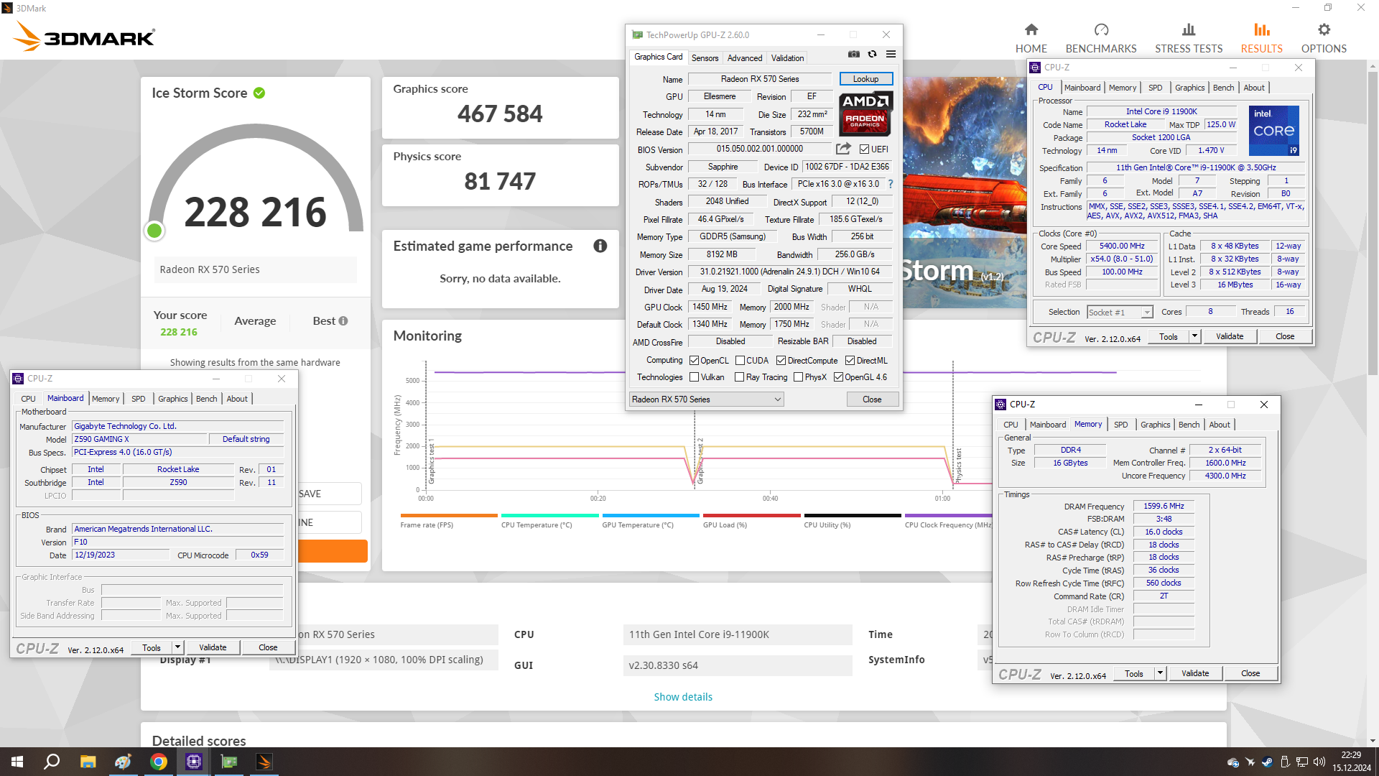This screenshot has width=1379, height=776.
Task: Expand Tools dropdown arrow in CPU-Z Memory window
Action: click(1160, 673)
